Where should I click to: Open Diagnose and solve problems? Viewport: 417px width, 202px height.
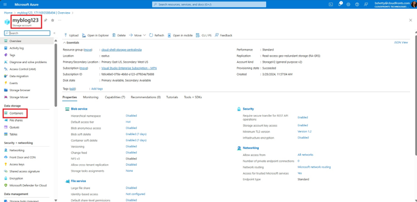pyautogui.click(x=27, y=62)
